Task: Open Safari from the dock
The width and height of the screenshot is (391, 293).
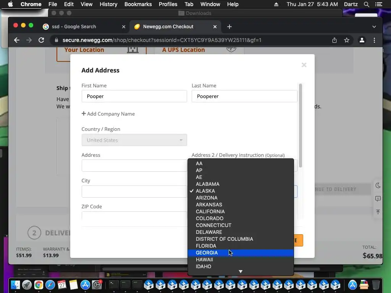Action: coord(50,285)
